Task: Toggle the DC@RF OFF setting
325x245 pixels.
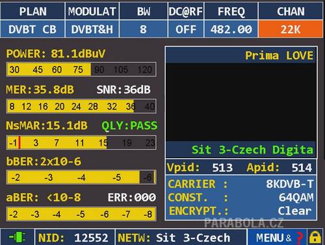Action: (186, 29)
